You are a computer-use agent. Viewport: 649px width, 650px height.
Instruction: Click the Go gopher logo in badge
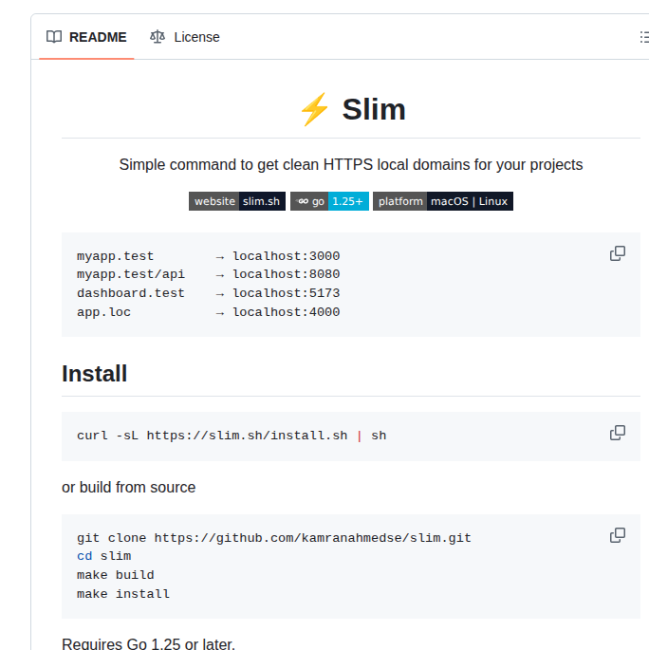(x=300, y=201)
